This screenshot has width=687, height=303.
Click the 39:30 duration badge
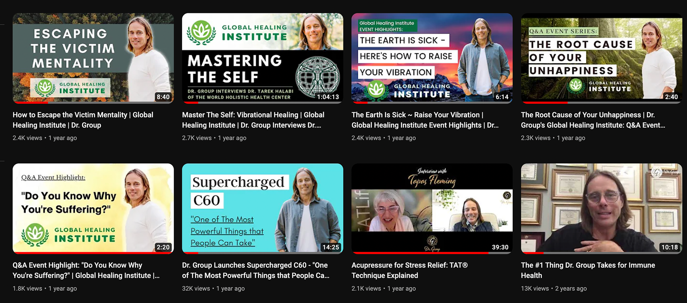click(500, 247)
